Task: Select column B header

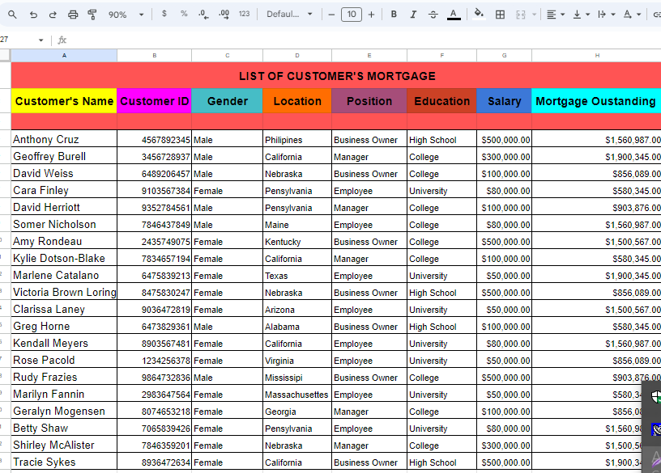Action: (x=154, y=55)
